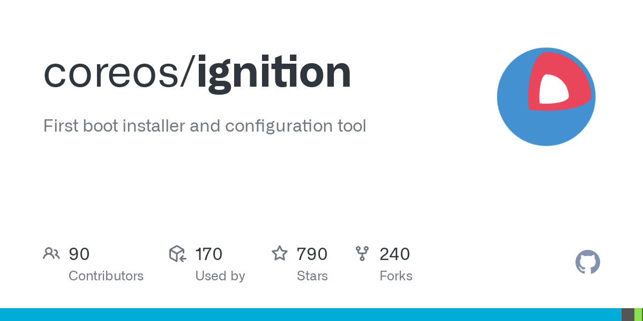The image size is (643, 321).
Task: Click the white center of CoreOS logo
Action: (554, 89)
